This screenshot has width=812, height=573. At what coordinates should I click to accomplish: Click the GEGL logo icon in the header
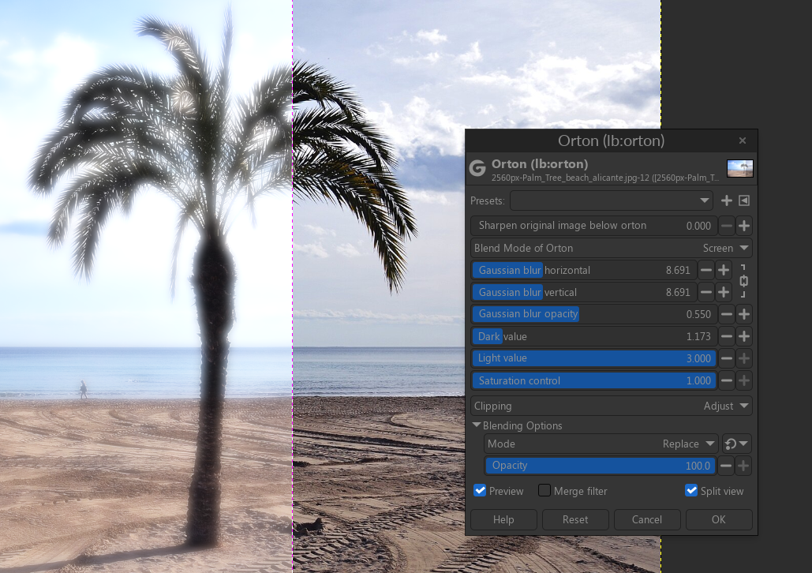(x=477, y=168)
